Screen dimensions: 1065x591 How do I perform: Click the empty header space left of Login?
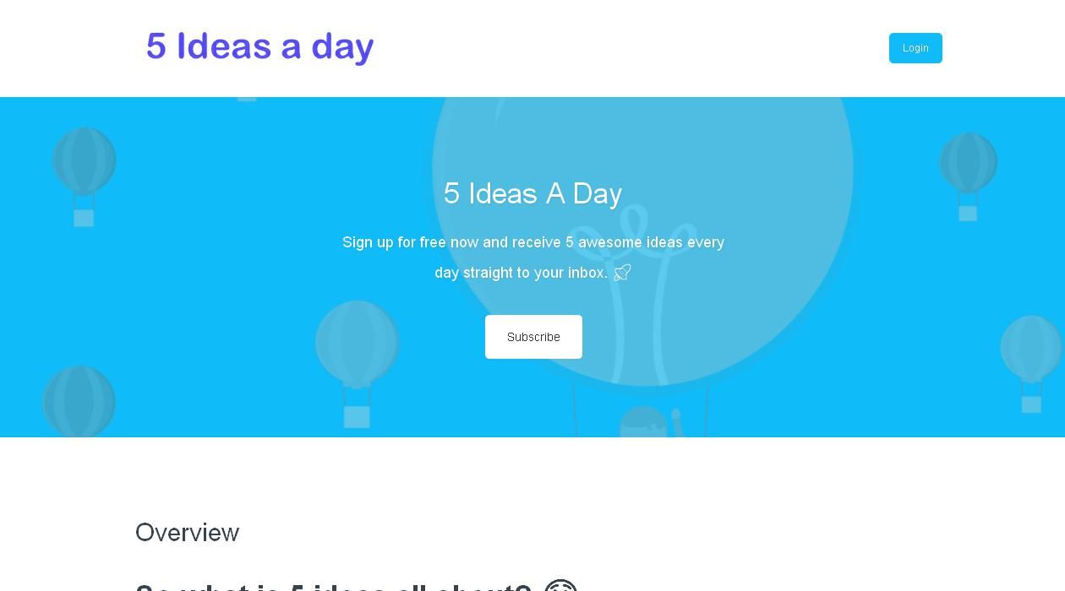[x=634, y=48]
